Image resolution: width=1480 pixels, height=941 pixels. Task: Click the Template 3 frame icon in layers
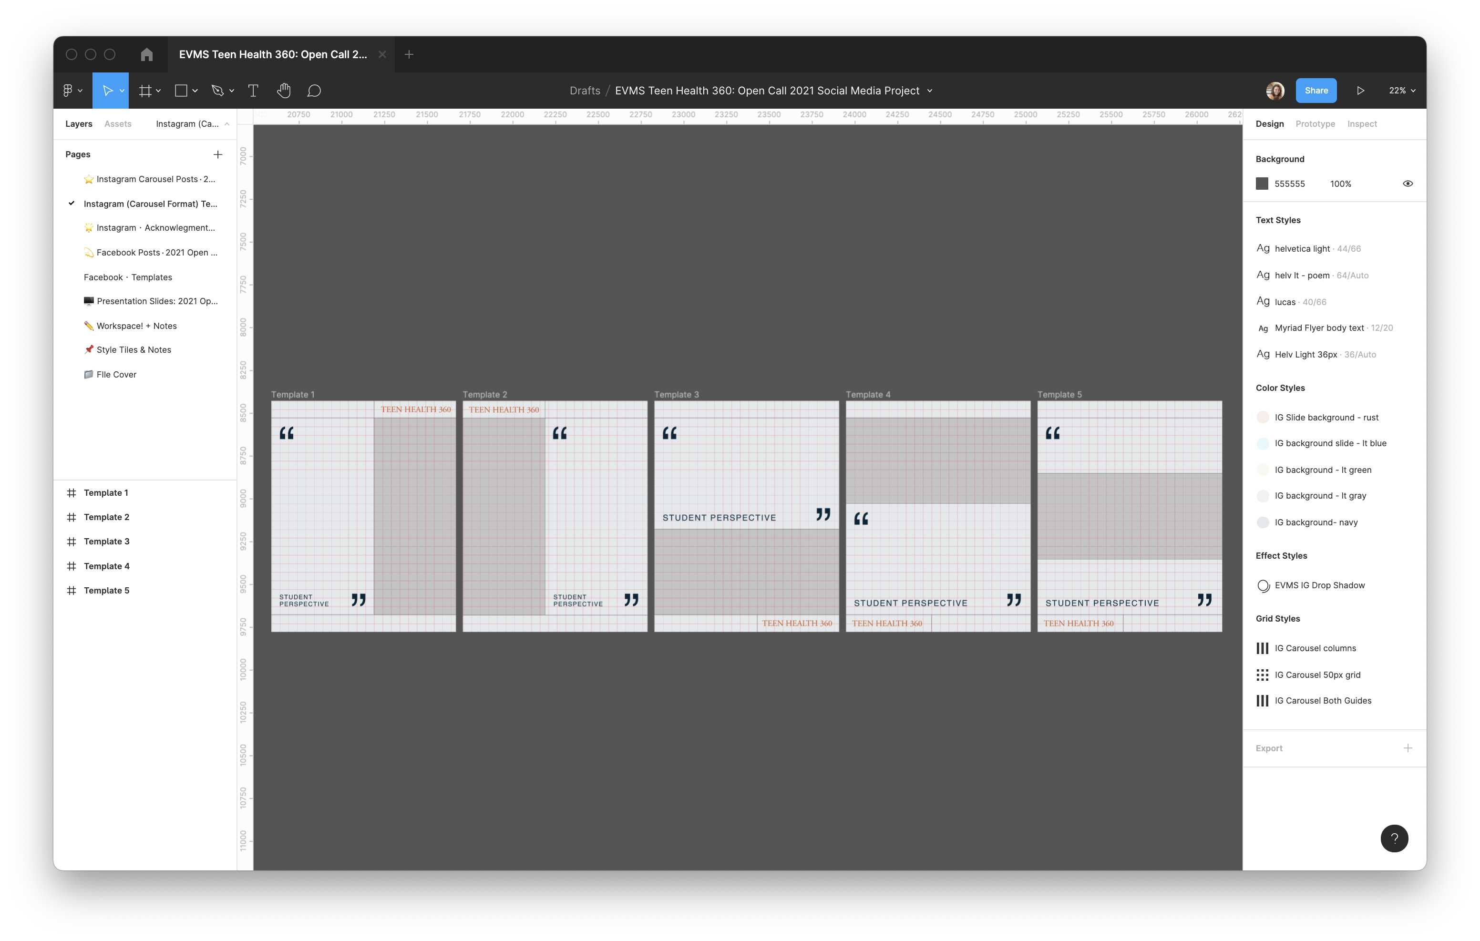coord(72,542)
